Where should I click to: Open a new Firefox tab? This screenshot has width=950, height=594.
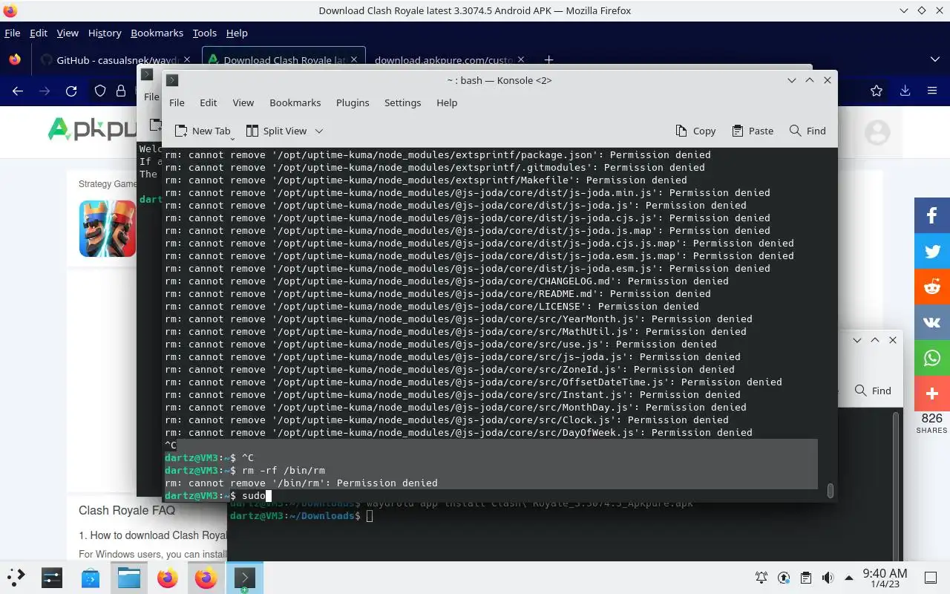tap(548, 59)
